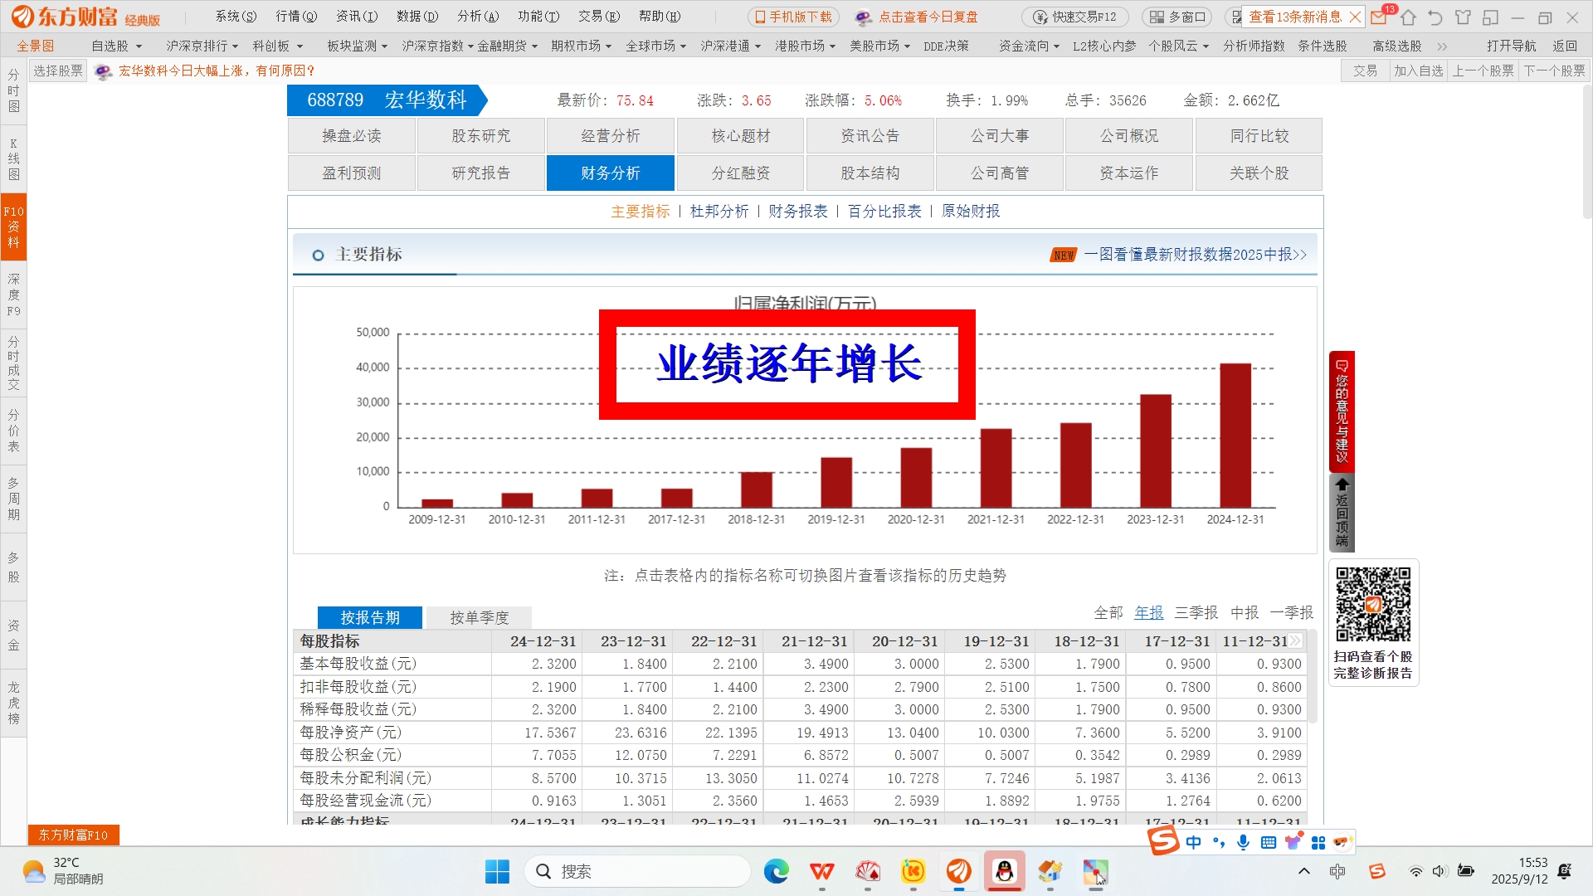Filter reports by 年报
Viewport: 1593px width, 896px height.
(1149, 613)
